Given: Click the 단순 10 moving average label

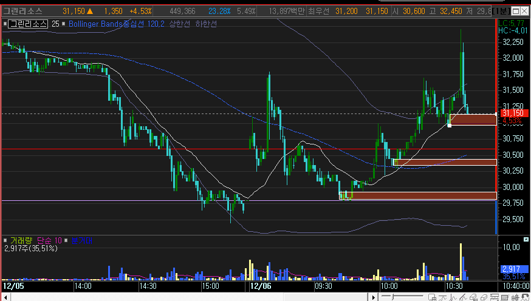Looking at the screenshot, I should [49, 240].
